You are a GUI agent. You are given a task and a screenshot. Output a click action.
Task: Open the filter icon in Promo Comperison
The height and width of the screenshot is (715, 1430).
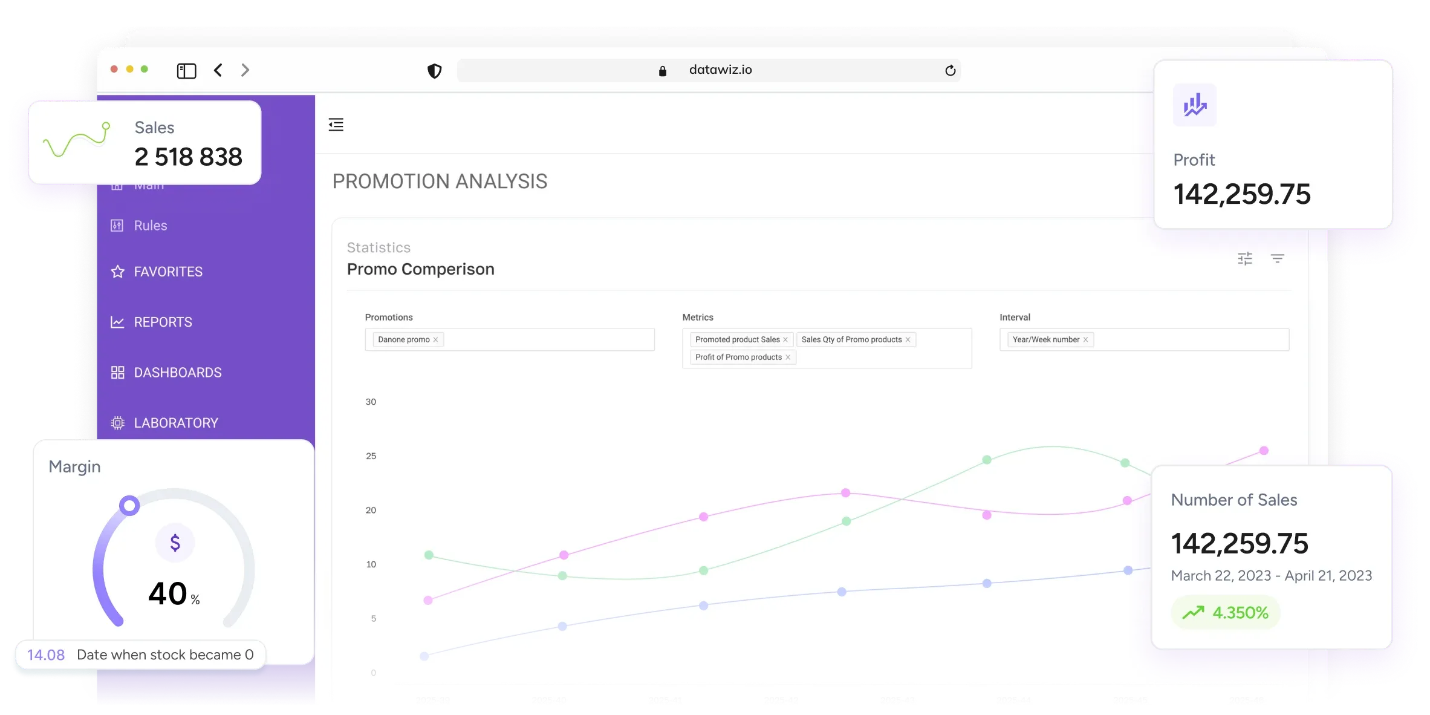tap(1278, 259)
